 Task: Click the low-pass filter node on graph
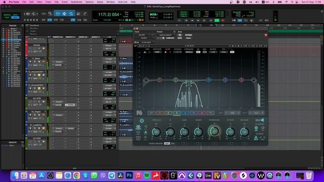[x=254, y=80]
